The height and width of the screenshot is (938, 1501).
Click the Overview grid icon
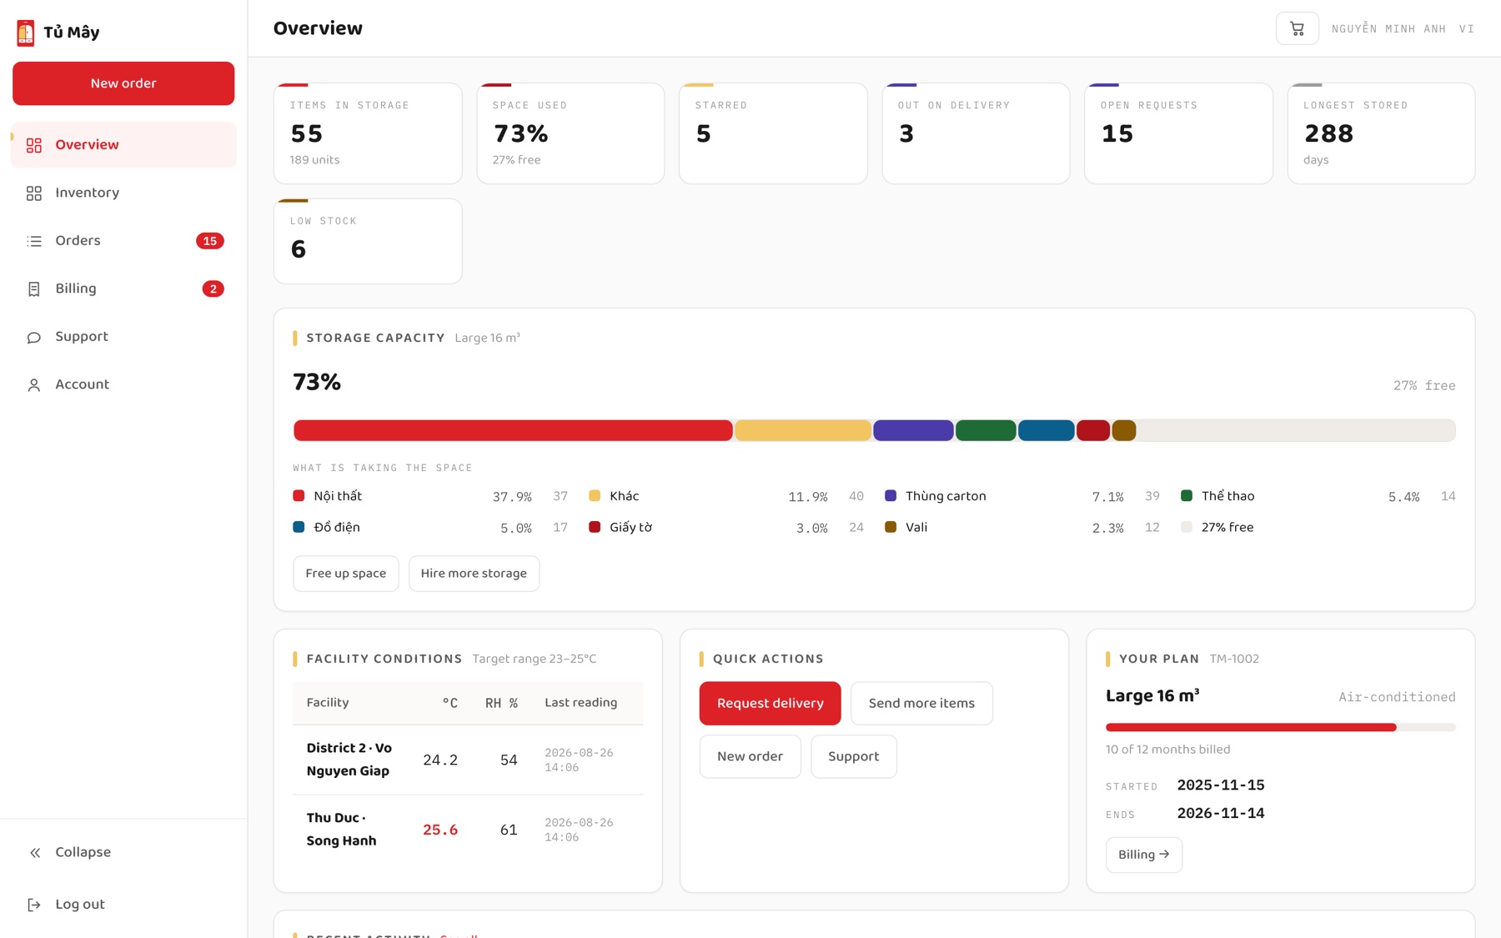click(34, 145)
